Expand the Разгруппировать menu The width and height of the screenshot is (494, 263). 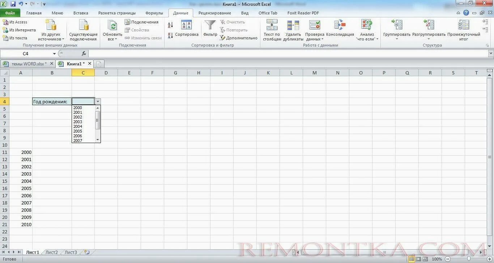pyautogui.click(x=429, y=30)
